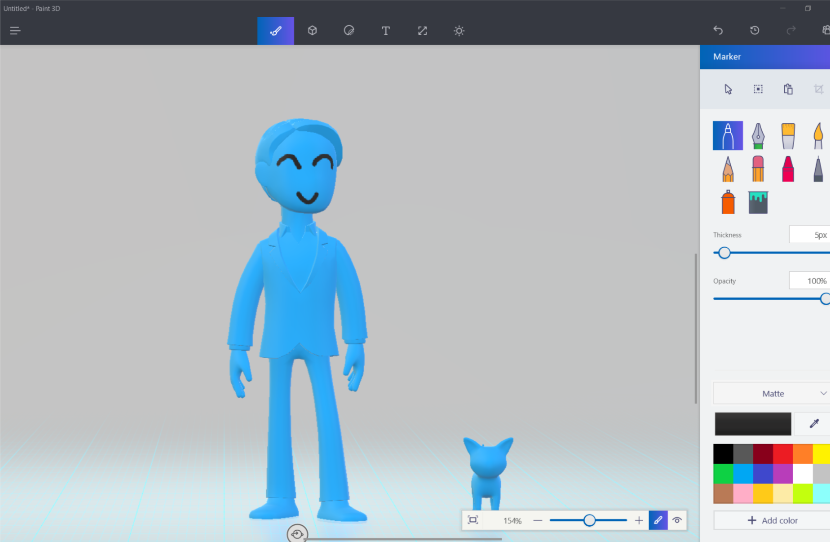Pick the indigo color swatch
This screenshot has height=542, width=830.
coord(763,474)
